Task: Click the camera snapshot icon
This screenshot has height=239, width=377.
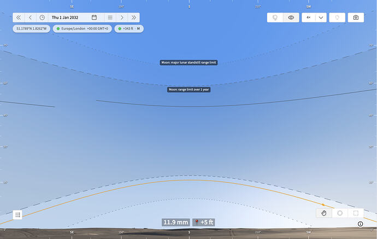Action: [356, 18]
